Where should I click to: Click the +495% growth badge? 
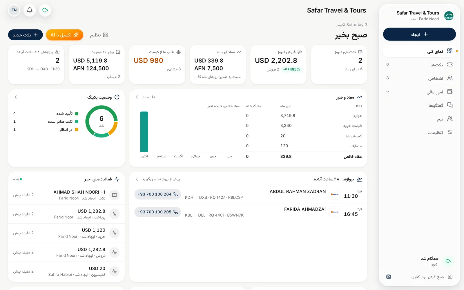point(291,69)
